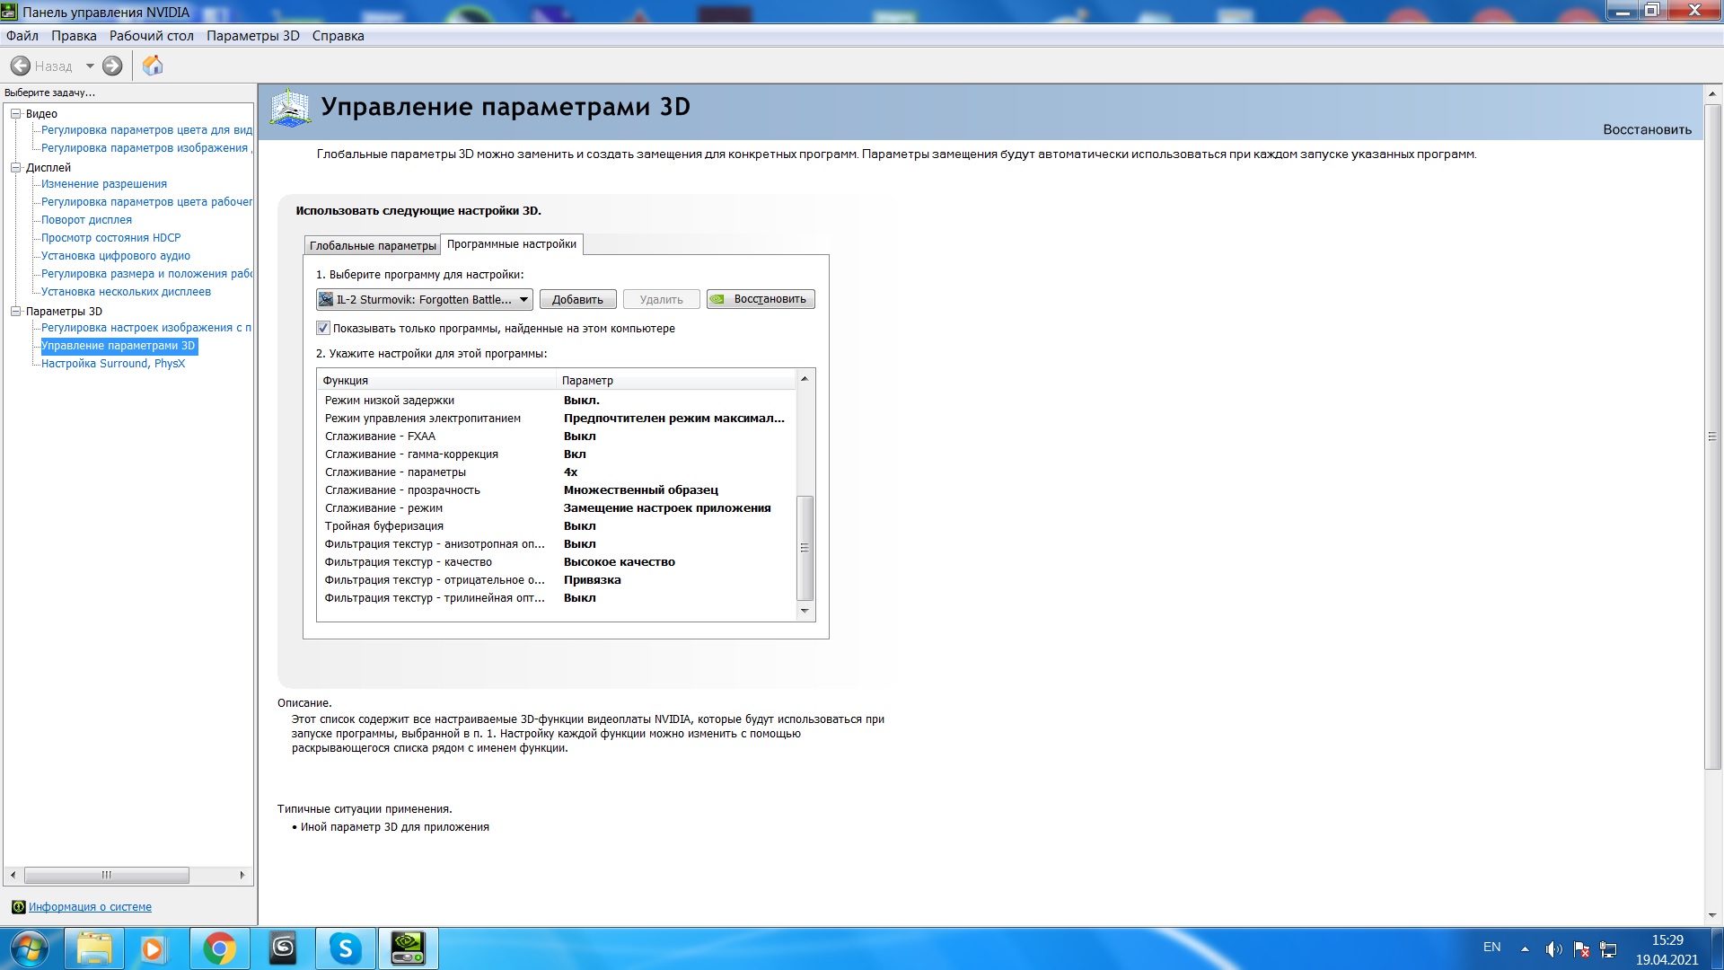Click the Back arrow toolbar icon
This screenshot has height=970, width=1724.
click(21, 66)
